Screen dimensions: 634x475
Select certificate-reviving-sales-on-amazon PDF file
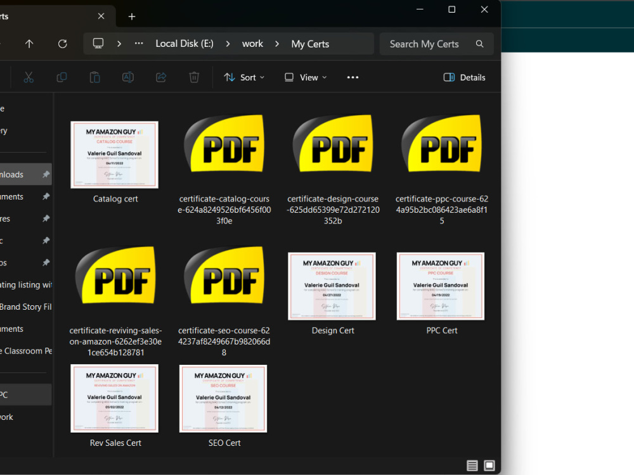(115, 301)
